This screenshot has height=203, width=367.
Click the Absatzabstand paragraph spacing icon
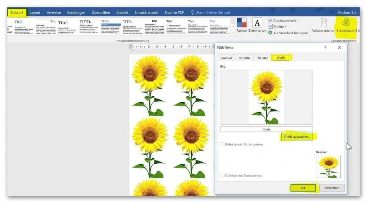[270, 20]
